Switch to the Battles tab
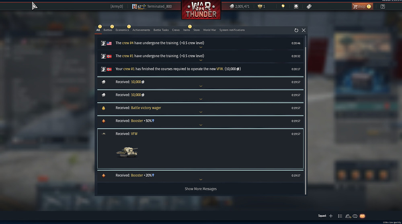Screen dimensions: 402x224 point(108,30)
